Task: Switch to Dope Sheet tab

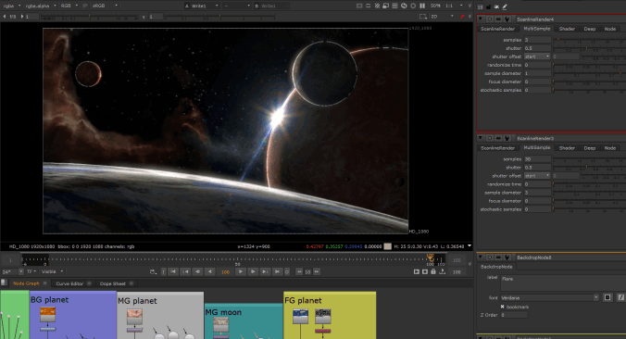Action: pyautogui.click(x=113, y=283)
